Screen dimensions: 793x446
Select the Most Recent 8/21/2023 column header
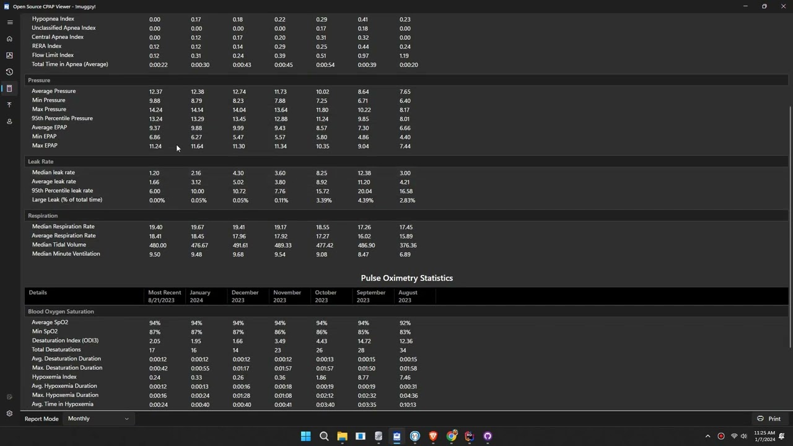(165, 296)
